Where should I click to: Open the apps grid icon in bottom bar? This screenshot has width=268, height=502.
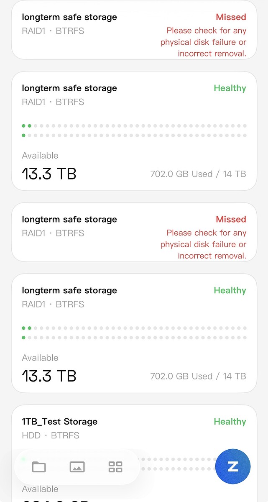(115, 467)
